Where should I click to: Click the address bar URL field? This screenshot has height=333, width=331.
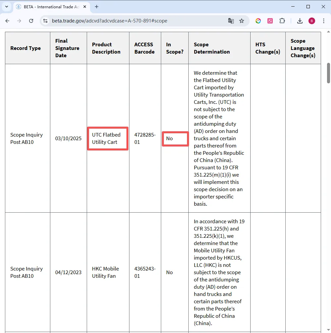pos(132,21)
